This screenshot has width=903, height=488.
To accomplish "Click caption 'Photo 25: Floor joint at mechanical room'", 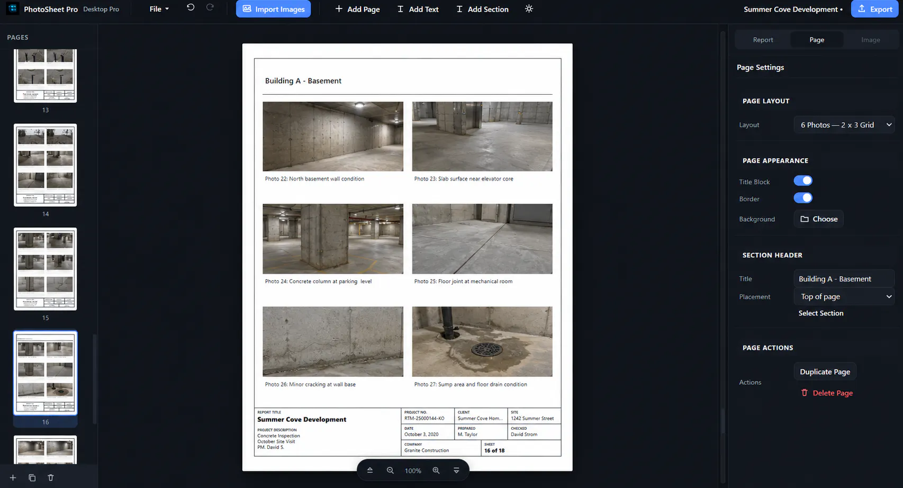I will point(463,282).
